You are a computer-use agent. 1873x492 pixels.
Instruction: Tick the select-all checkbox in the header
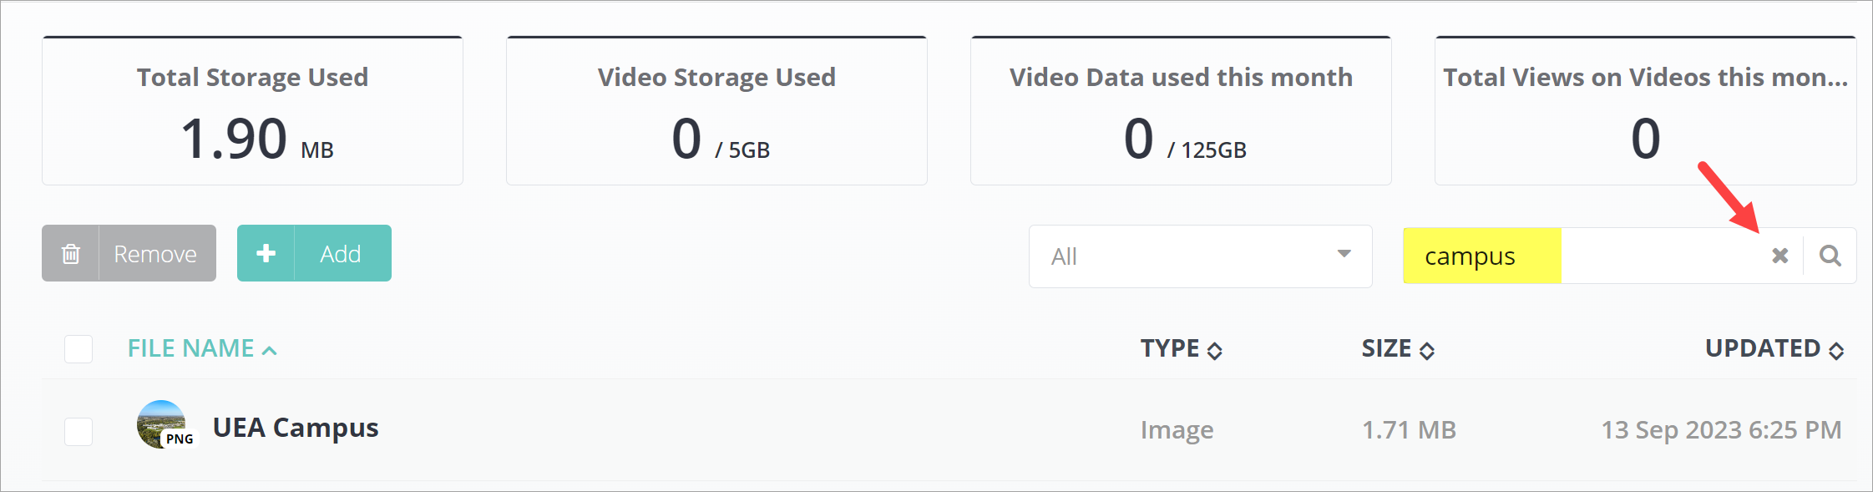tap(78, 349)
